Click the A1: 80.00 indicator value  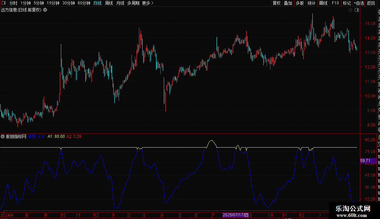tap(56, 136)
